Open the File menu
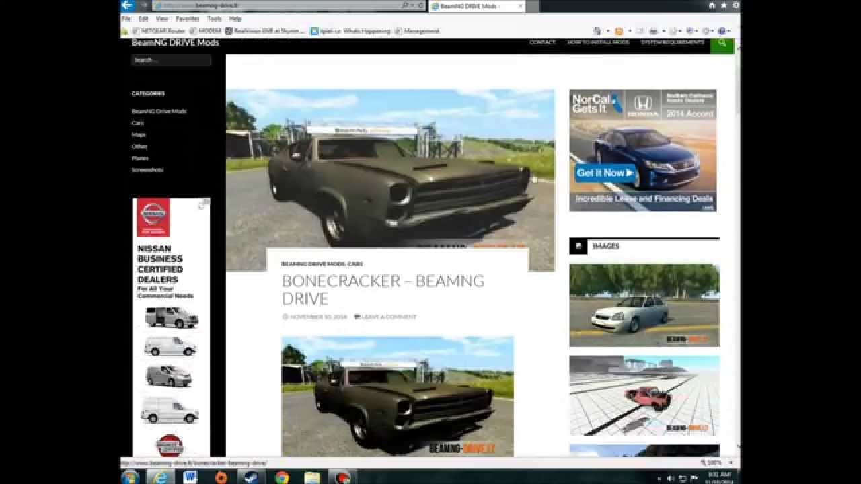Screen dimensions: 861x484 coord(126,19)
